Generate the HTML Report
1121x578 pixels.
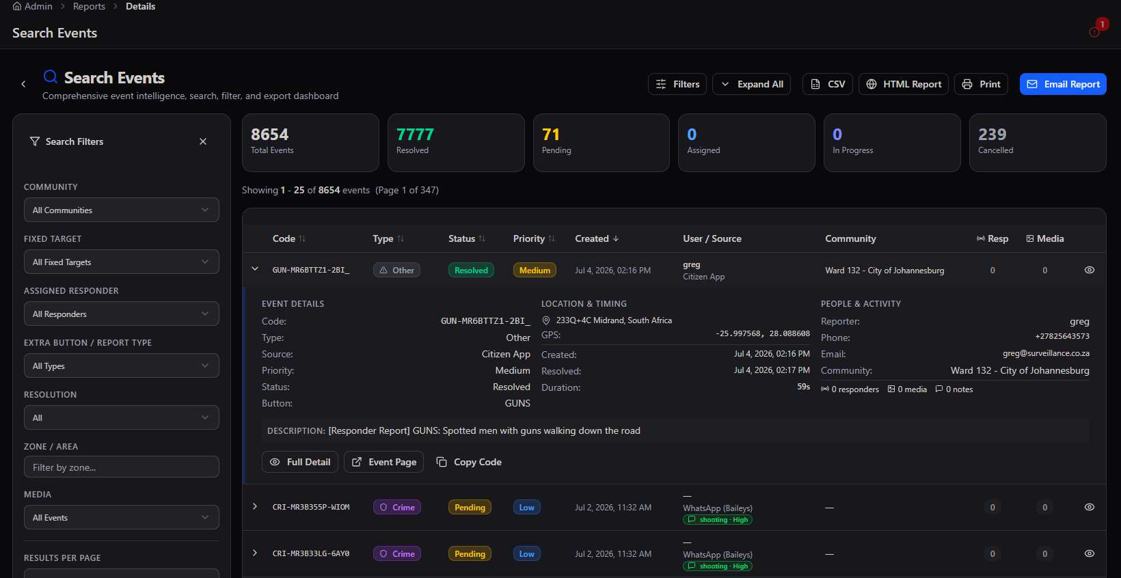903,84
